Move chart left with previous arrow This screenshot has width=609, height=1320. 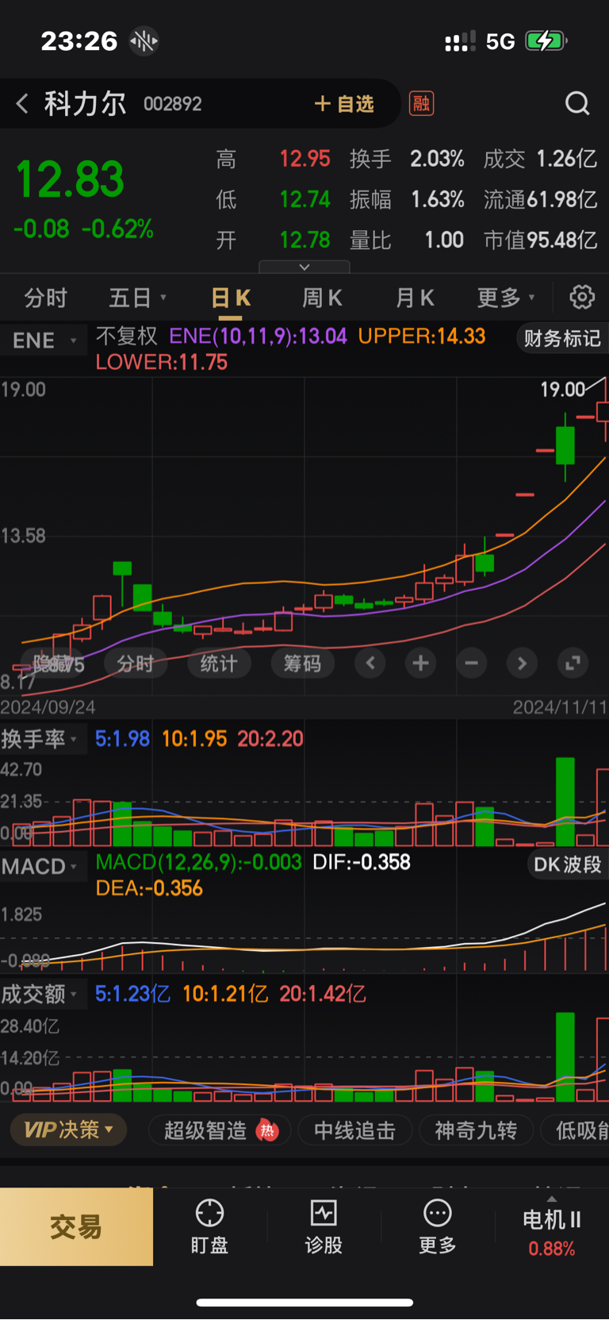(370, 664)
